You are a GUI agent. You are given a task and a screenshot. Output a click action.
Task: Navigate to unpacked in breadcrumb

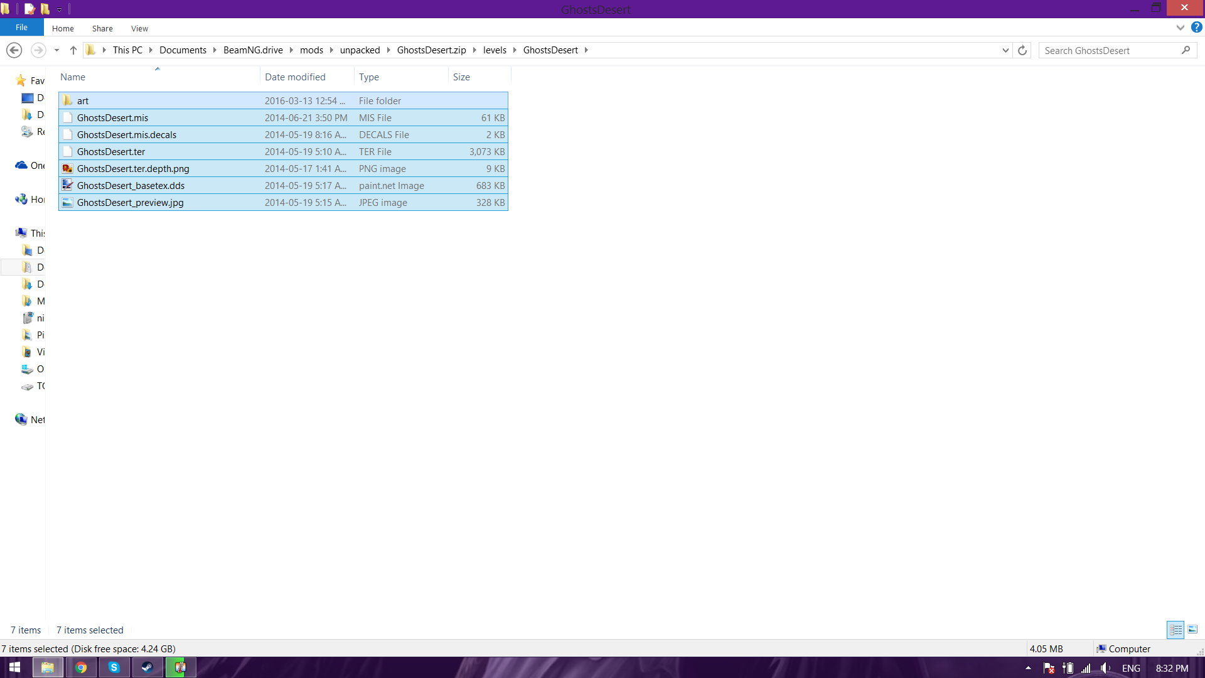pyautogui.click(x=360, y=50)
